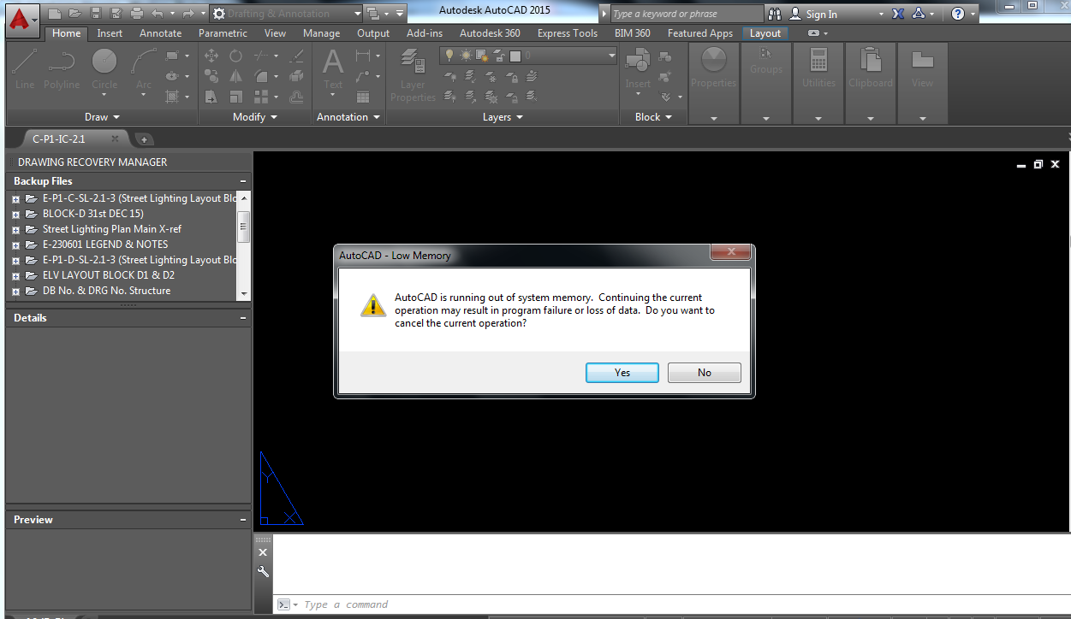Click the Save As quick access icon
This screenshot has height=619, width=1071.
116,14
